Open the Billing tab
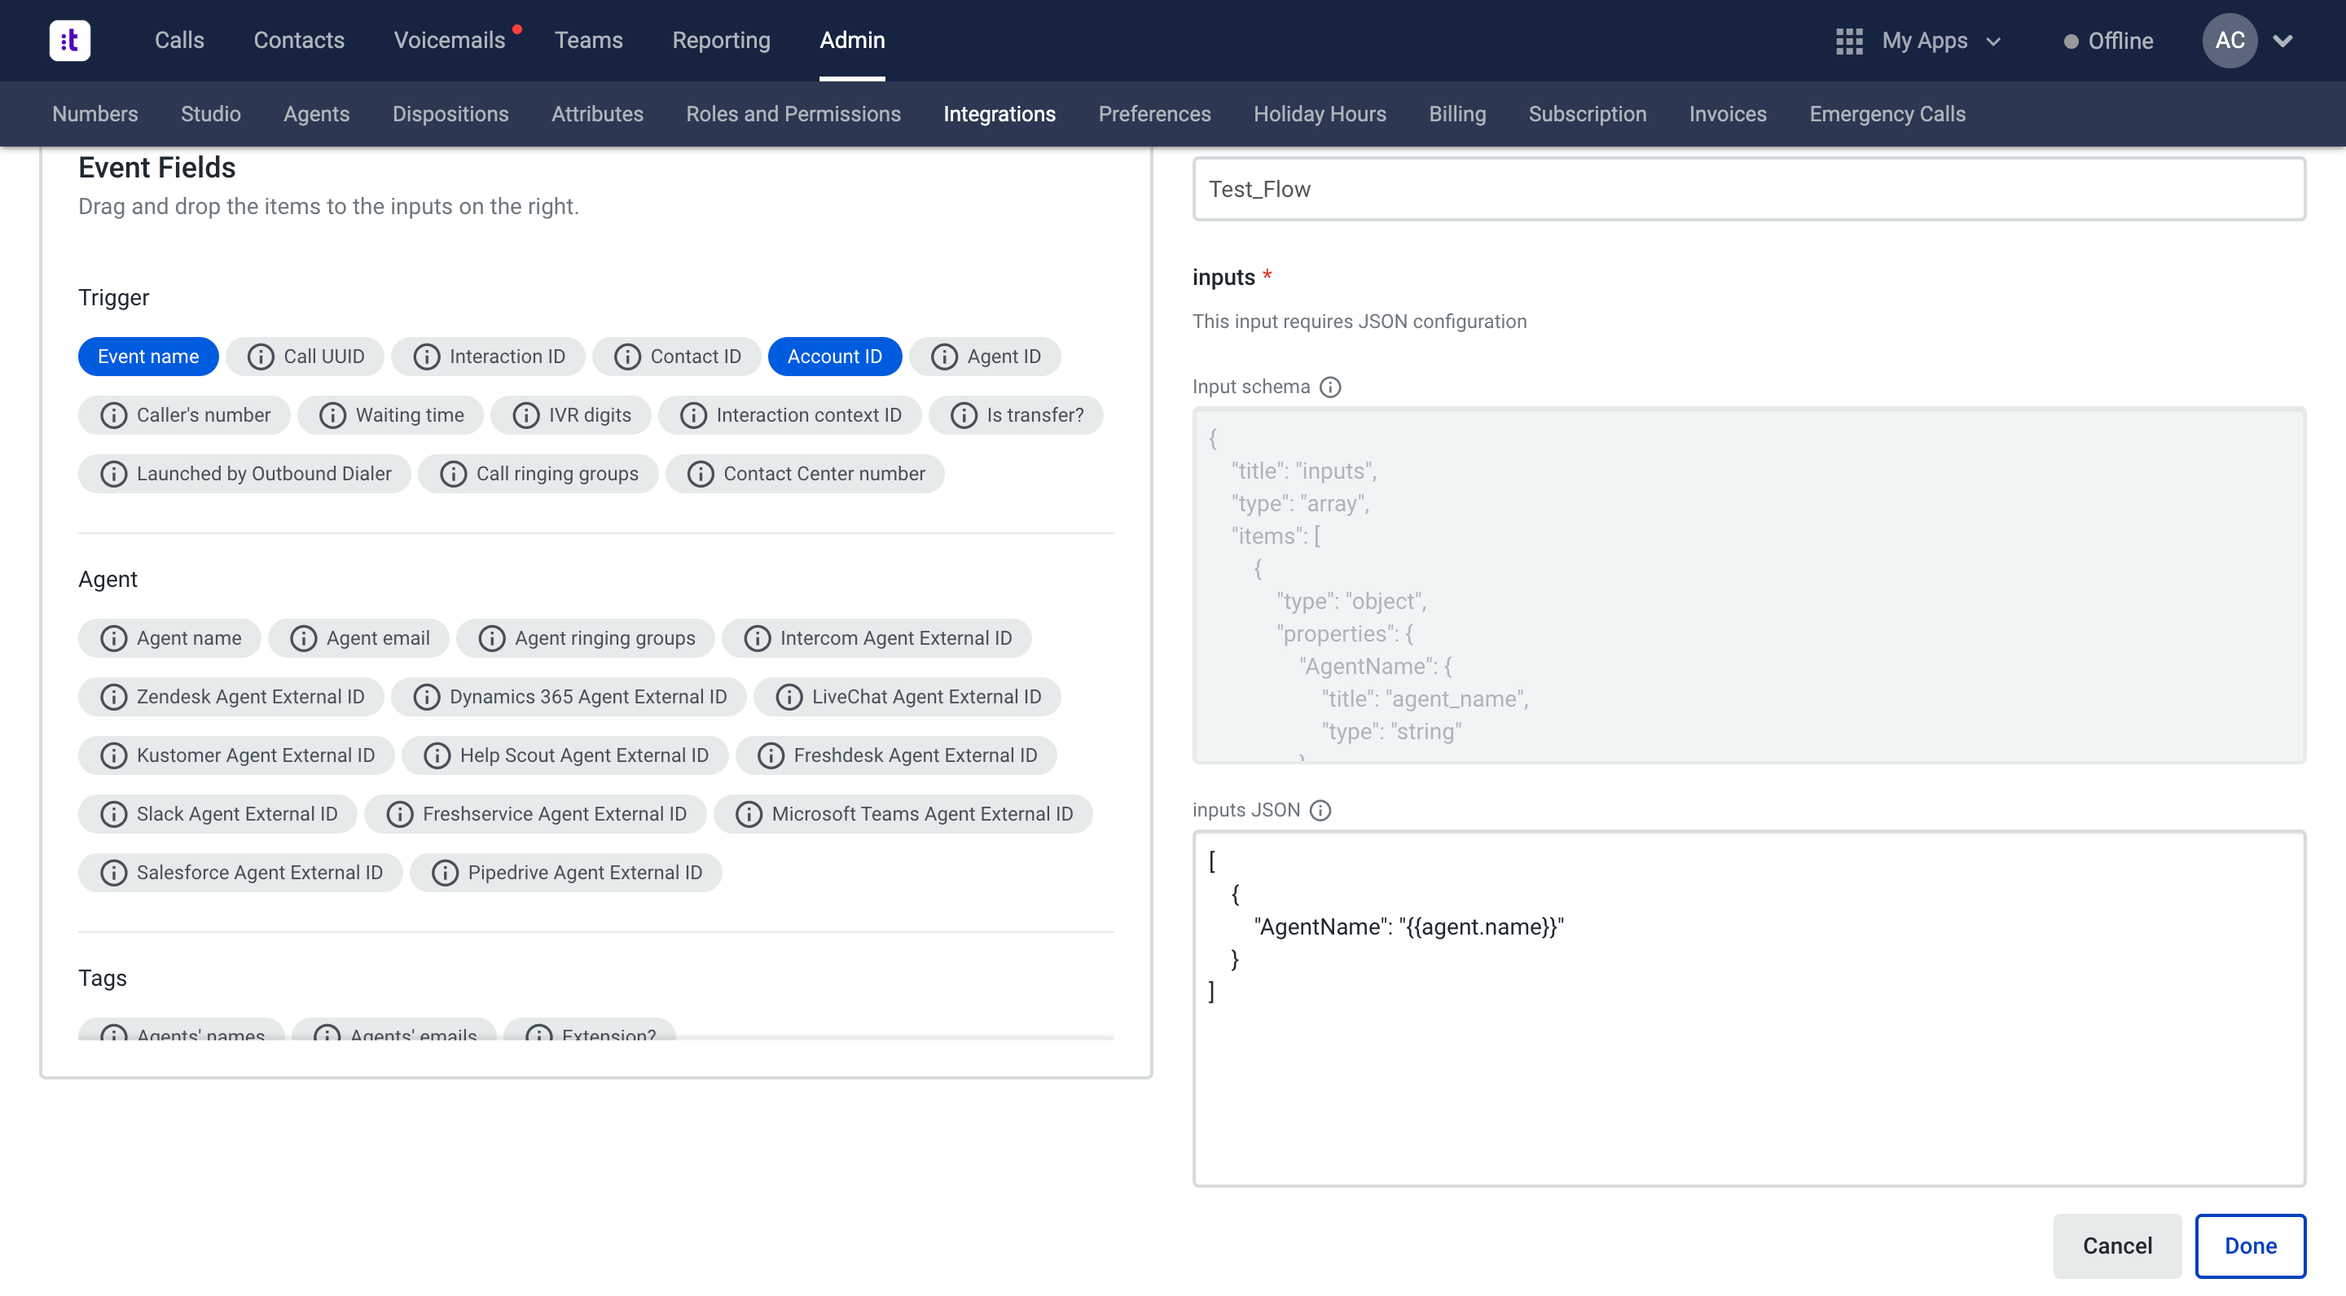The width and height of the screenshot is (2346, 1296). click(x=1456, y=114)
